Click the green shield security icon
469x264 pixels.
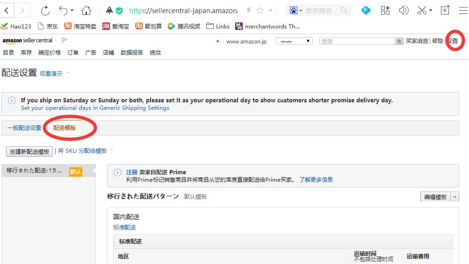click(119, 11)
